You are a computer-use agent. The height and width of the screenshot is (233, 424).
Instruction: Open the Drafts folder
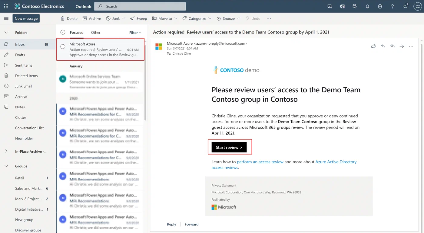click(x=28, y=55)
